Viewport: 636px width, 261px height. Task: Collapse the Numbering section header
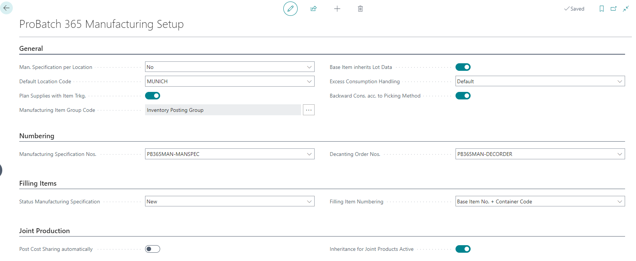click(x=37, y=136)
